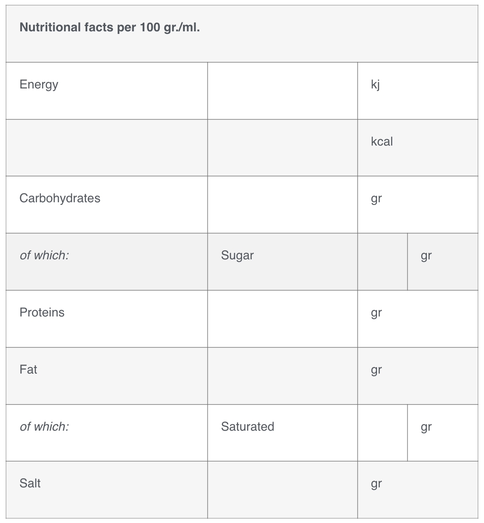Click the empty value cell beside Carbohydrates
The width and height of the screenshot is (484, 523).
tap(282, 205)
